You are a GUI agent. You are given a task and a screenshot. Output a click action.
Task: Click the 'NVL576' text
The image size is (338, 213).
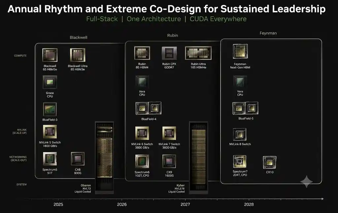180,189
